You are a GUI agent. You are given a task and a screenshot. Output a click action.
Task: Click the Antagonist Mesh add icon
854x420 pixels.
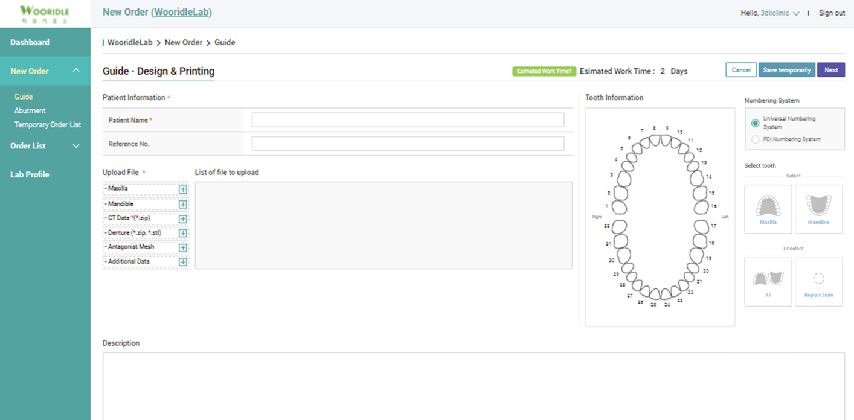[x=183, y=247]
